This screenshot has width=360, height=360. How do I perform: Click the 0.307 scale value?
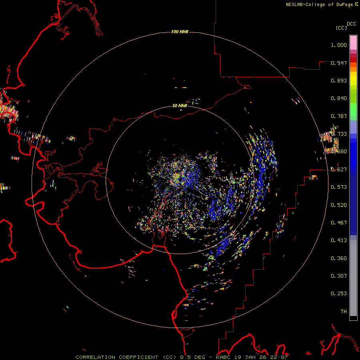(x=339, y=276)
